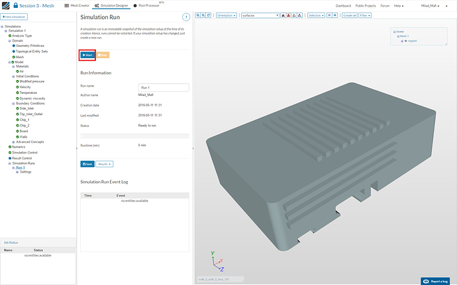The height and width of the screenshot is (285, 457).
Task: Toggle region0 visibility in Scene tree
Action: click(x=405, y=40)
